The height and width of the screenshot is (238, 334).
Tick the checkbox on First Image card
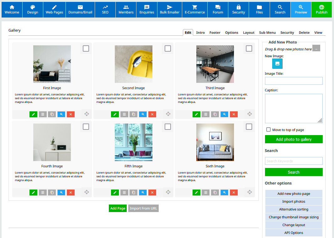pyautogui.click(x=86, y=48)
